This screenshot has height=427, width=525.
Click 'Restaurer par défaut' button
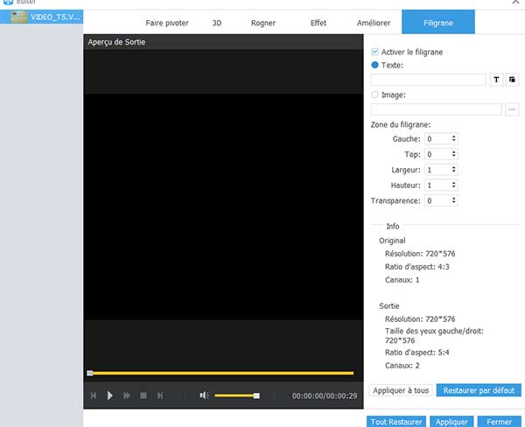(x=479, y=390)
